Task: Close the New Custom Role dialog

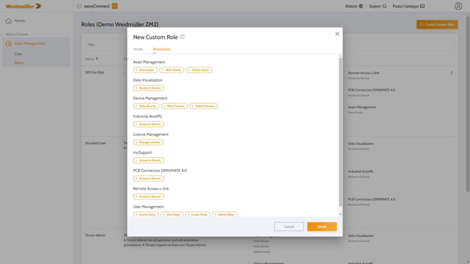Action: coord(337,34)
